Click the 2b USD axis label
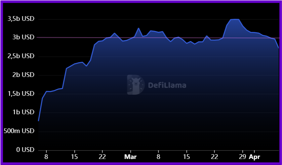282x165 pixels. tap(23, 75)
